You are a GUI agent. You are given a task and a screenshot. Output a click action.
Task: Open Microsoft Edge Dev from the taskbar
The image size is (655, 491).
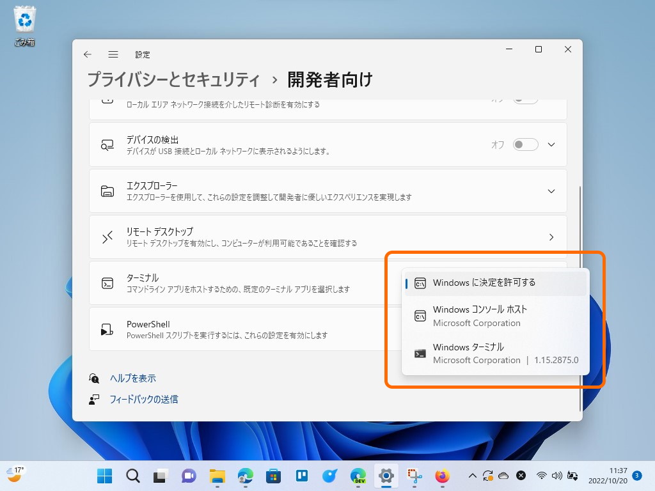pyautogui.click(x=358, y=476)
